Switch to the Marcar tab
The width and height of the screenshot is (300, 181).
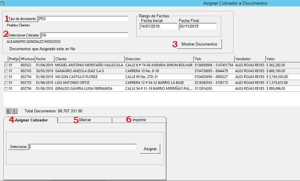tap(85, 120)
